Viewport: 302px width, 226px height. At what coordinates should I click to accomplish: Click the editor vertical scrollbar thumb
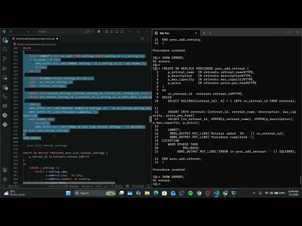pos(151,119)
